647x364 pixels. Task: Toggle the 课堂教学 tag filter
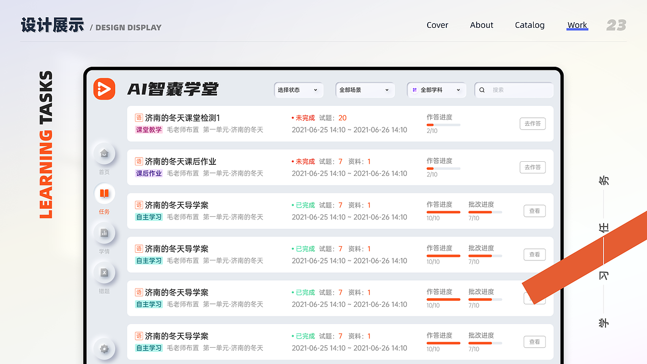[x=149, y=129]
